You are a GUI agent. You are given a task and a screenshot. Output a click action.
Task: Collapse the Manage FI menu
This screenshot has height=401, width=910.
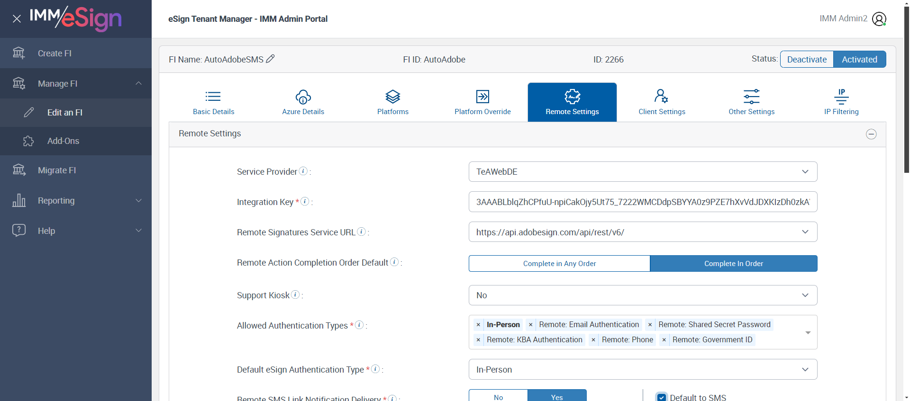[x=138, y=83]
